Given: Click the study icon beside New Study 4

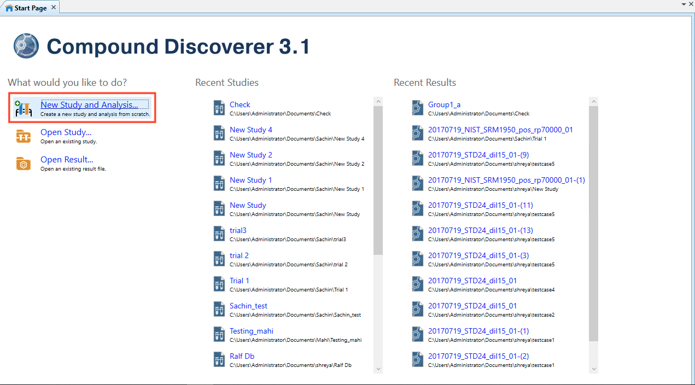Looking at the screenshot, I should click(x=219, y=133).
